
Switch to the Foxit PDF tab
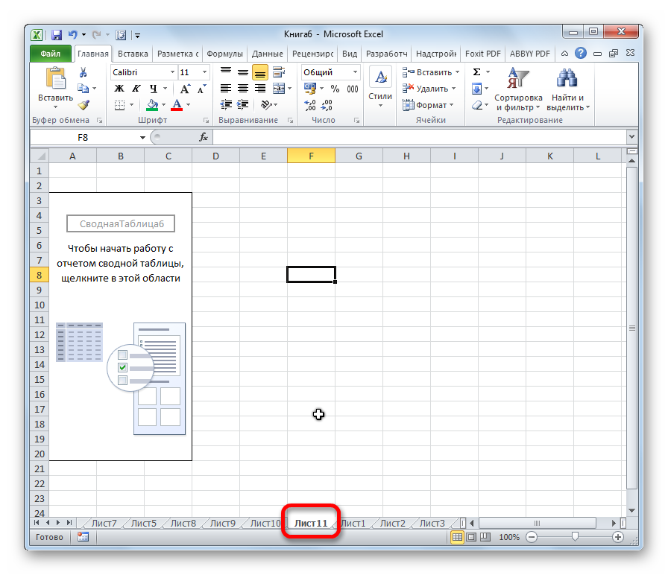point(482,54)
